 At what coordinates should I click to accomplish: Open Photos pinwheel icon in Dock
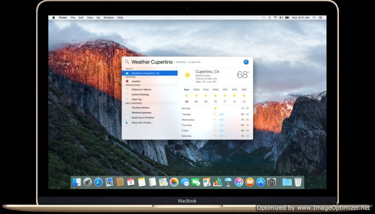point(174,182)
